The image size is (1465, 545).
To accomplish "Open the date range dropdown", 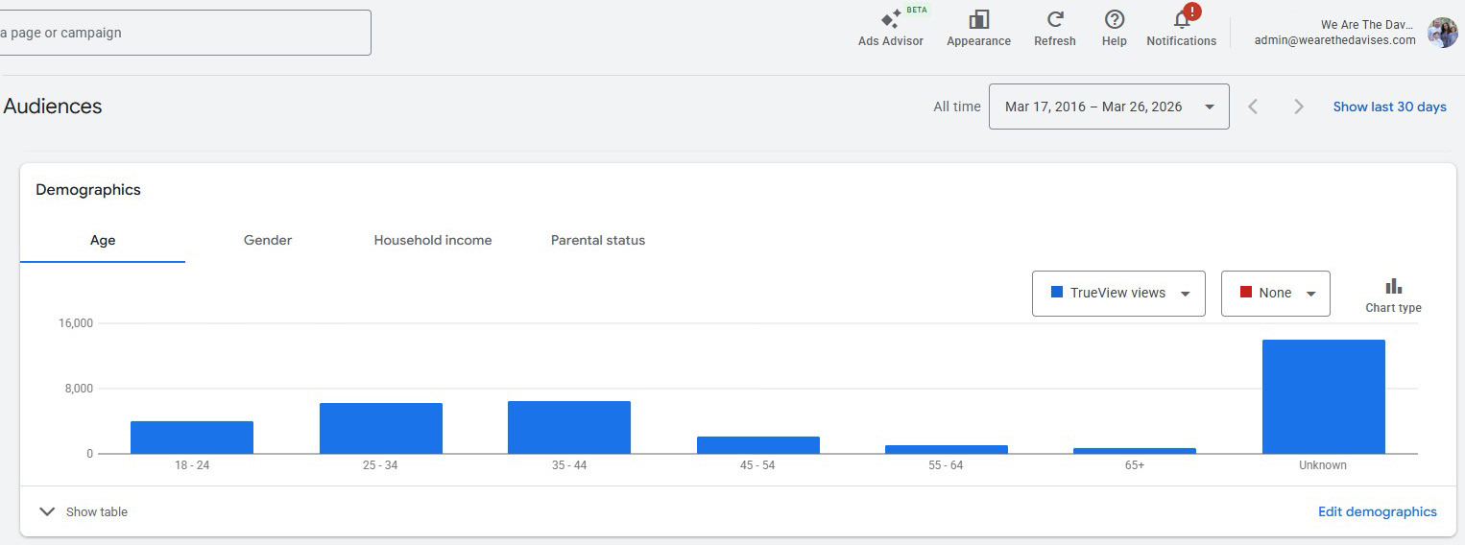I will coord(1108,107).
